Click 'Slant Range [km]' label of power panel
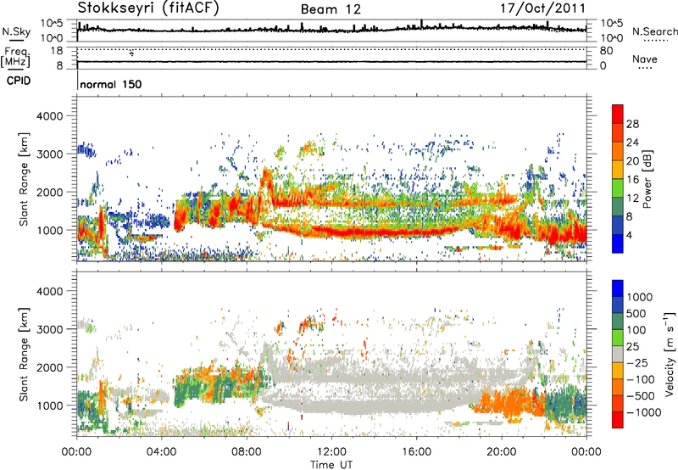Viewport: 678px width, 470px height. [x=24, y=179]
